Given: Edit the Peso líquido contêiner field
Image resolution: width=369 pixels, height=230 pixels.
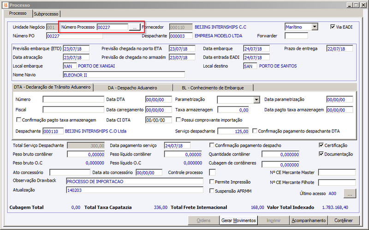Looking at the screenshot, I should pyautogui.click(x=183, y=154).
